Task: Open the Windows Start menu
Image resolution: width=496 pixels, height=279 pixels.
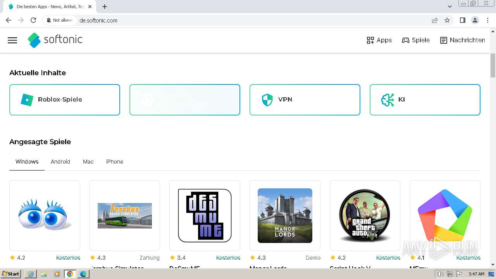Action: click(11, 274)
